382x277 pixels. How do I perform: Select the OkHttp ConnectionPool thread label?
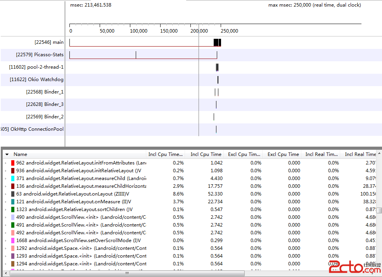coord(32,129)
